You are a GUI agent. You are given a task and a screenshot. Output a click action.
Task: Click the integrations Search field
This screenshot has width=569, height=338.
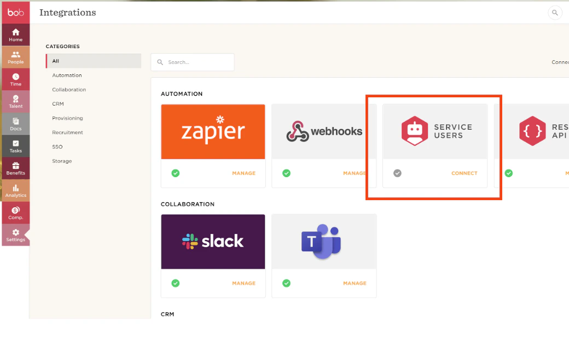(x=193, y=62)
